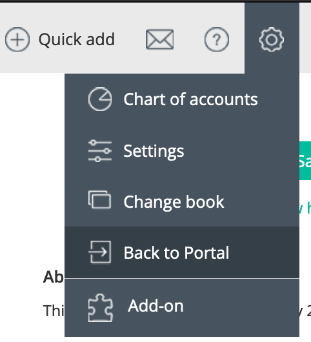Click the partially hidden green Sa button
The width and height of the screenshot is (311, 342).
tap(305, 161)
